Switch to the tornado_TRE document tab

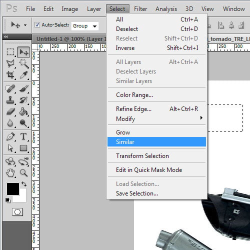coord(228,39)
